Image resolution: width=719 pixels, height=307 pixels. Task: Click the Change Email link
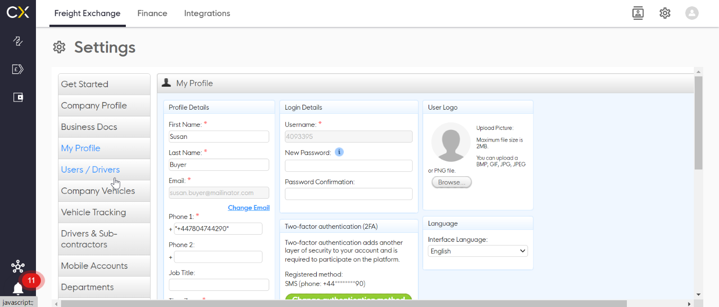tap(249, 208)
